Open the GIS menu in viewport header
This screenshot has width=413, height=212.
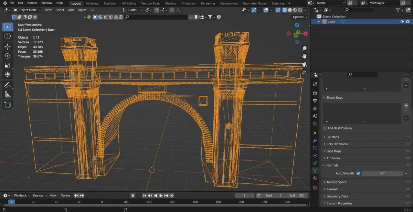(x=93, y=10)
